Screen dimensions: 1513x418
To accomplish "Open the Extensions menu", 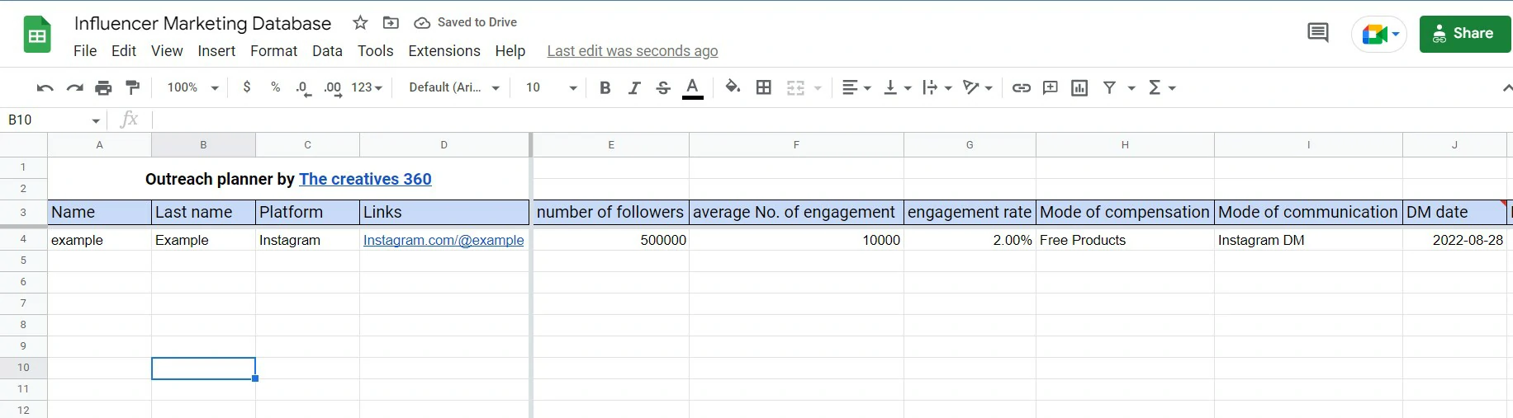I will pos(444,51).
